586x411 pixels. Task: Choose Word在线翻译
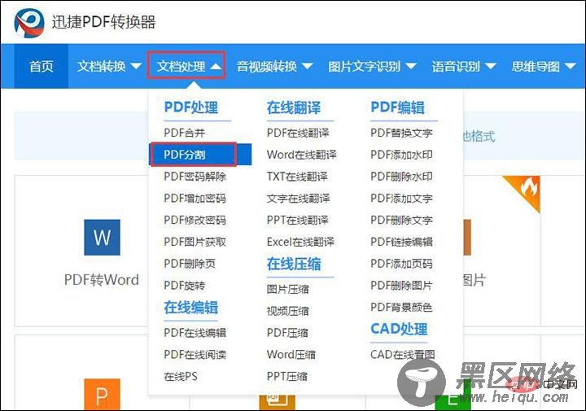click(302, 155)
